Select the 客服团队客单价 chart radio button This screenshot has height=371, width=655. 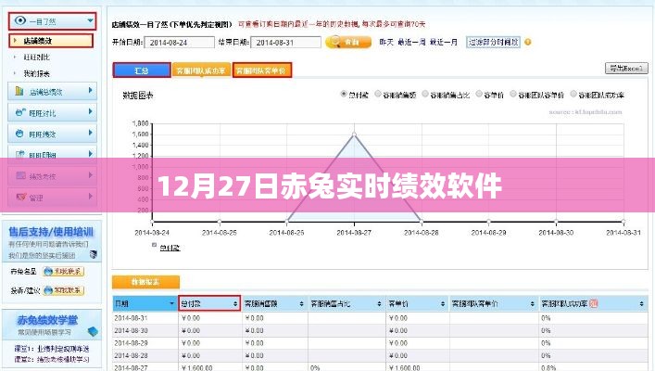tap(513, 94)
